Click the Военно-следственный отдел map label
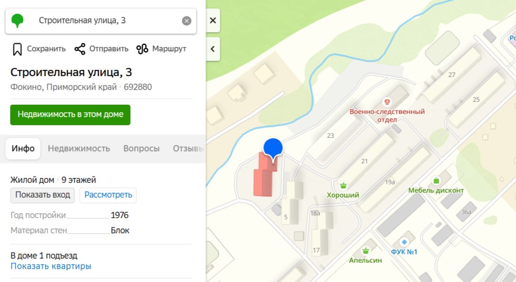 [387, 116]
